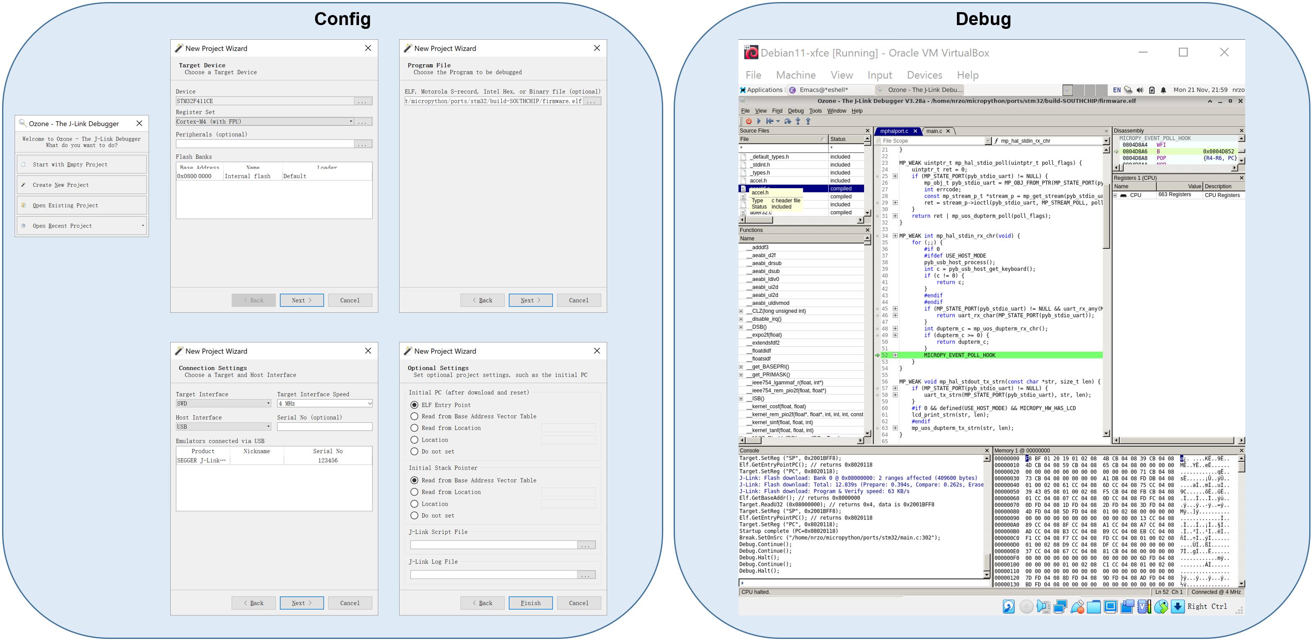Click the Serial No optional input field

pyautogui.click(x=324, y=427)
